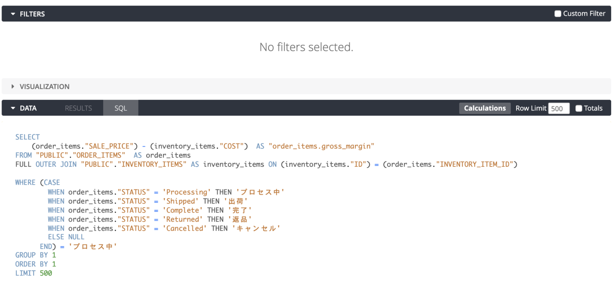614x283 pixels.
Task: Open the VISUALIZATION disclosure chevron
Action: point(12,86)
